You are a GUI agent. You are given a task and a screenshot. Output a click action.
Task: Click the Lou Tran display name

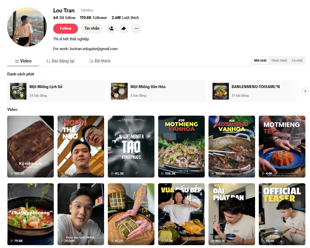coord(64,10)
